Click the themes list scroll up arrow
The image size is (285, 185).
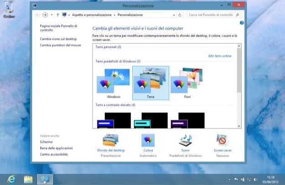point(239,46)
